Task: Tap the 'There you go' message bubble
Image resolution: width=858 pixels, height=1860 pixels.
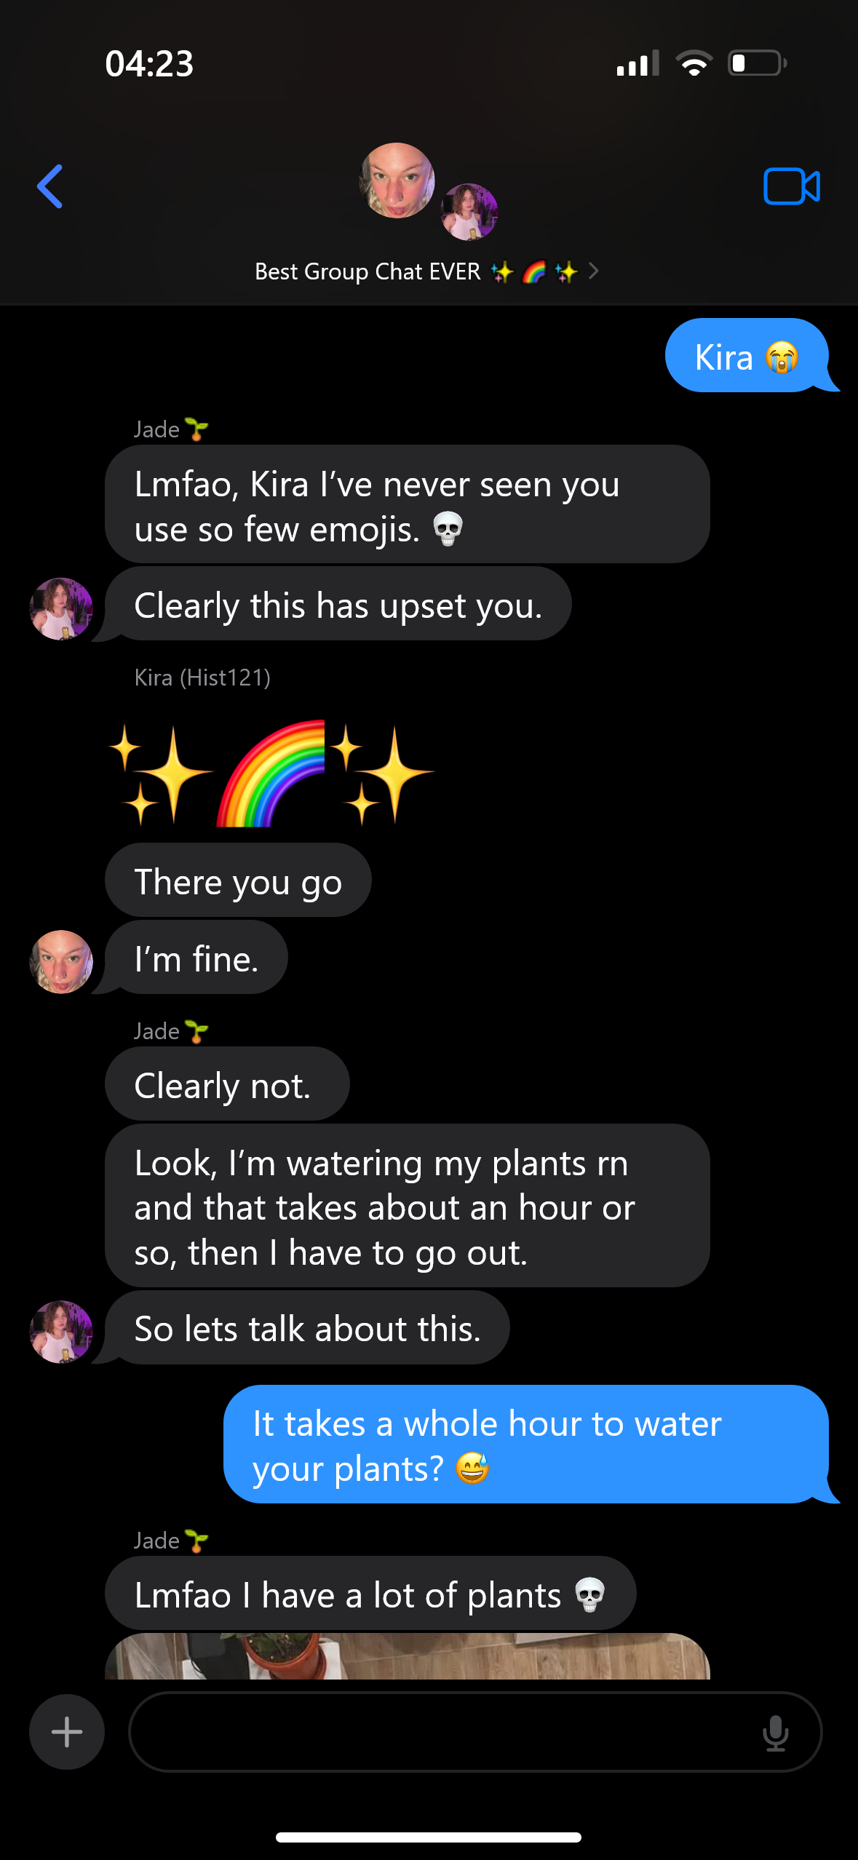Action: pyautogui.click(x=238, y=881)
